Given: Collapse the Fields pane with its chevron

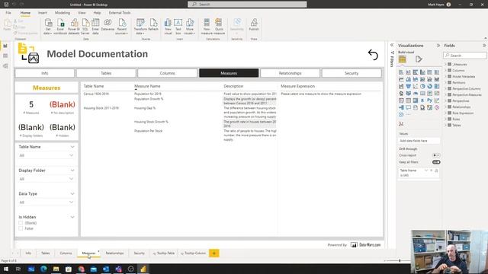Looking at the screenshot, I should 484,46.
